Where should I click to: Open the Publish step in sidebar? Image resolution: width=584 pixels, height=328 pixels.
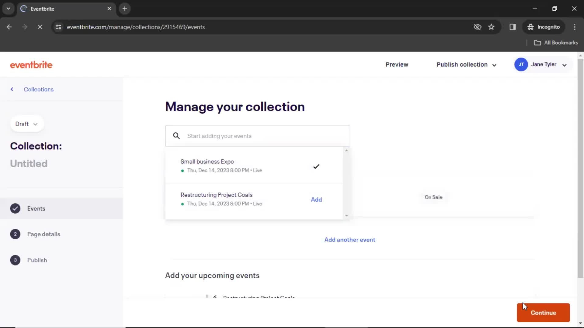pos(37,260)
